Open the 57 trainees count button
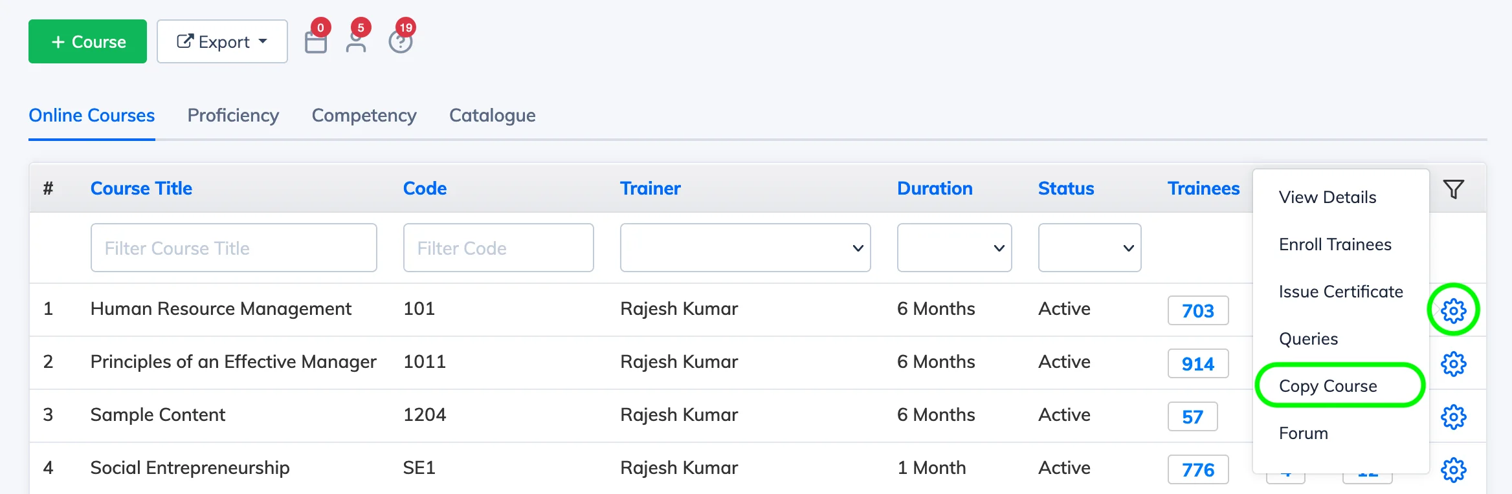1512x494 pixels. click(1192, 416)
